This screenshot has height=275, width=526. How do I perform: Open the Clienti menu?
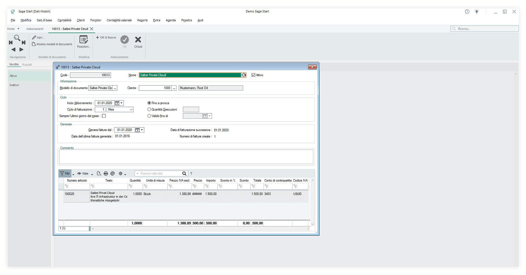click(x=81, y=20)
